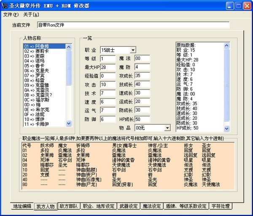Select character 05 => 鲁卡
The height and width of the screenshot is (216, 253).
tap(45, 66)
